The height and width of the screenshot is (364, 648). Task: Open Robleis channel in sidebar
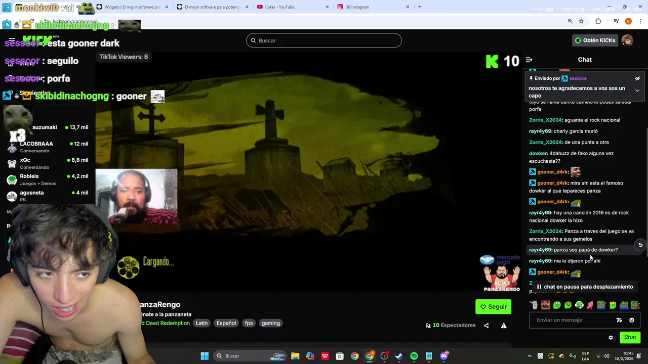[48, 179]
